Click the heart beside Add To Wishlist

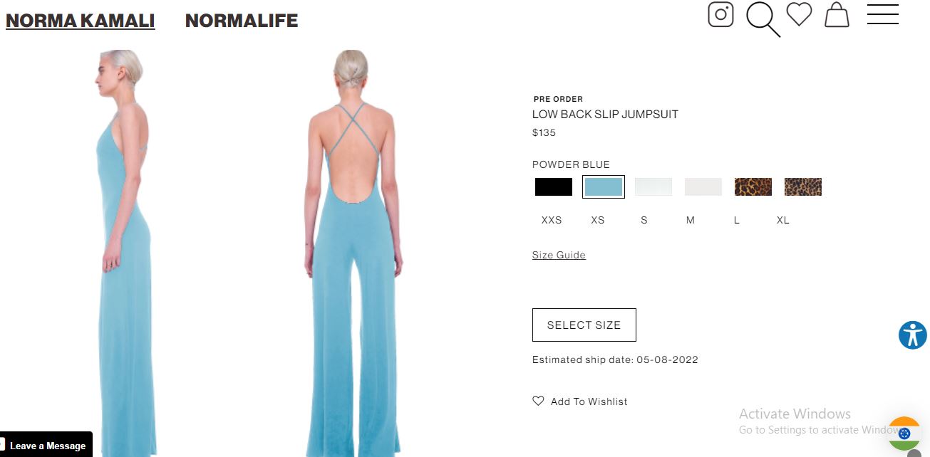click(538, 401)
